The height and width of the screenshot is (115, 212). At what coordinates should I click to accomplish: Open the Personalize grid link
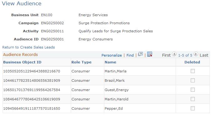click(x=111, y=55)
